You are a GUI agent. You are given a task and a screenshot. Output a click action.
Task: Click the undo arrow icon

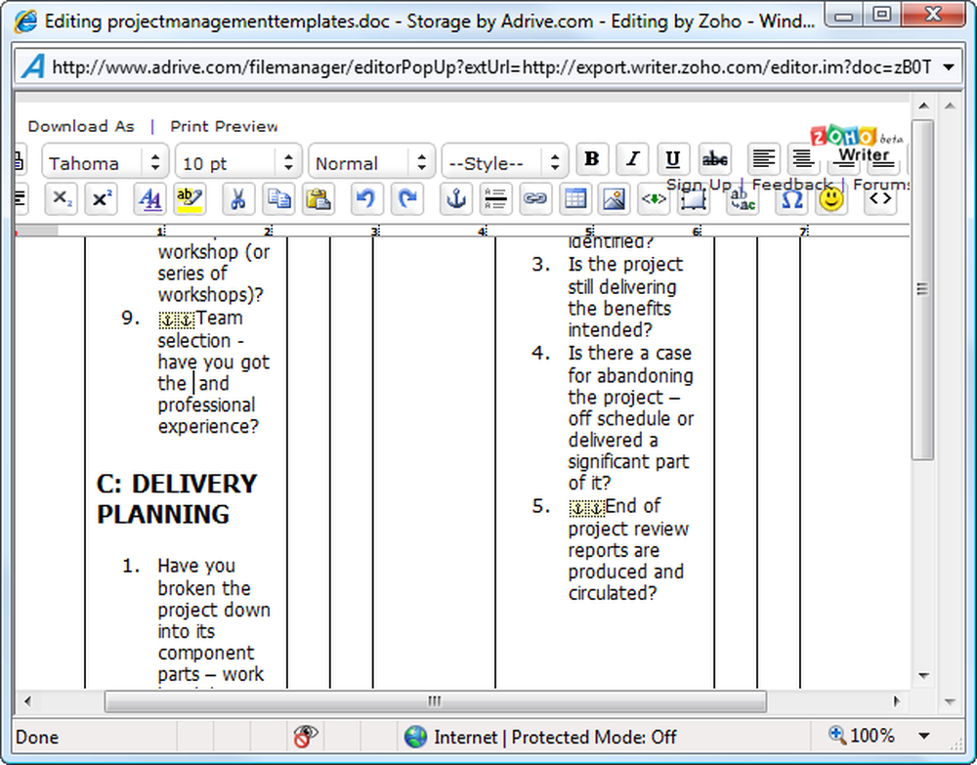[366, 199]
